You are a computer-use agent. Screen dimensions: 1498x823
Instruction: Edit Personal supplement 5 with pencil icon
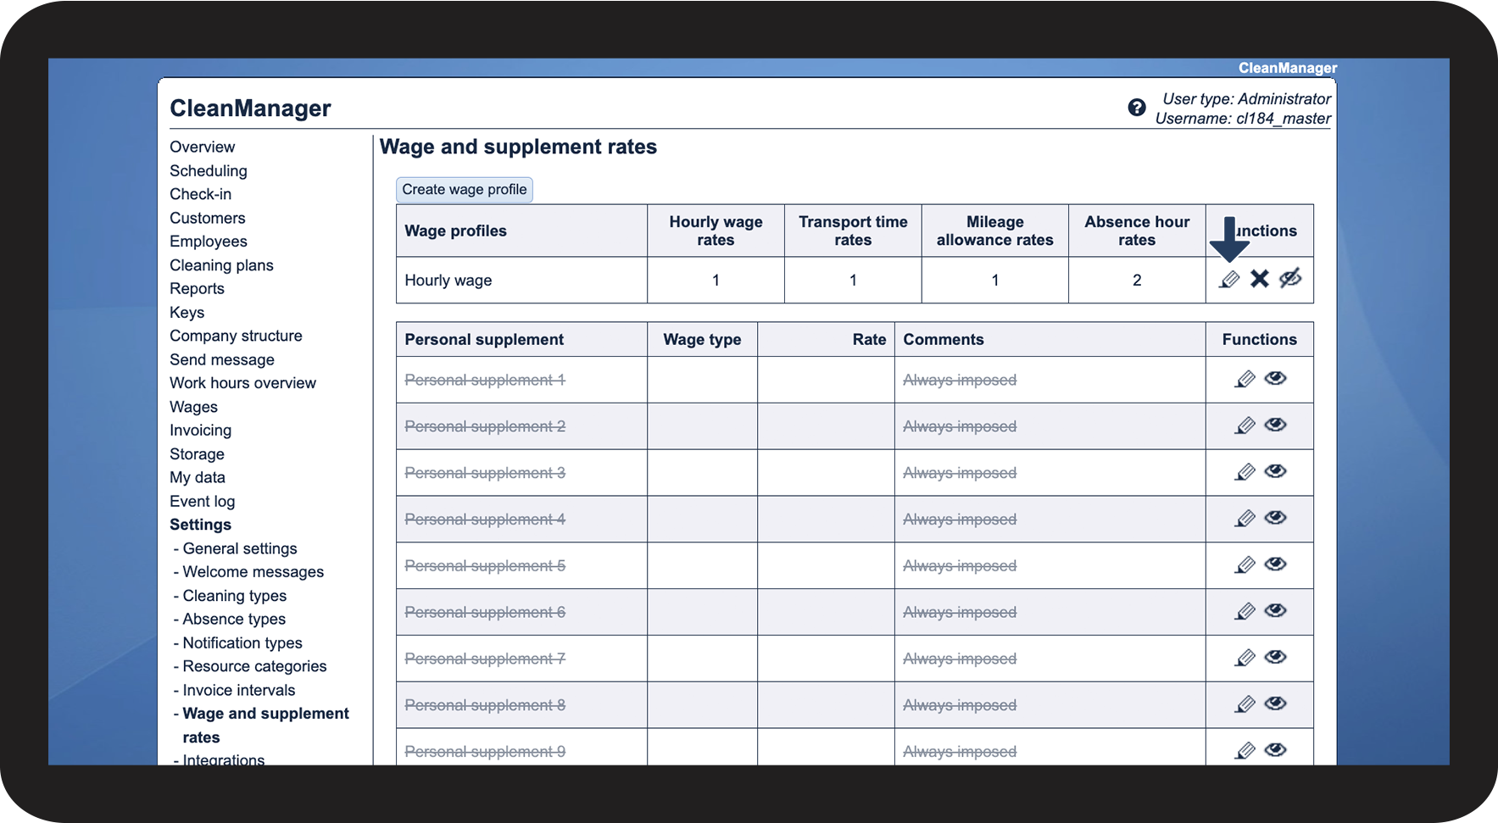1245,565
